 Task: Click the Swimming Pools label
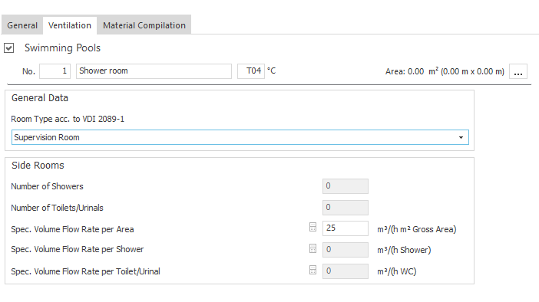[x=62, y=48]
